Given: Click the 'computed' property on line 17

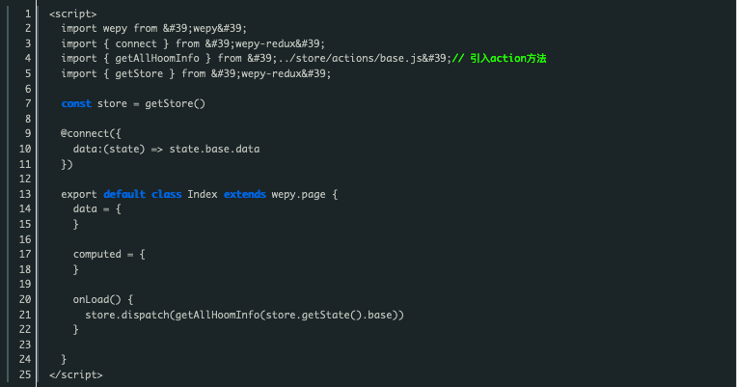Looking at the screenshot, I should point(97,255).
